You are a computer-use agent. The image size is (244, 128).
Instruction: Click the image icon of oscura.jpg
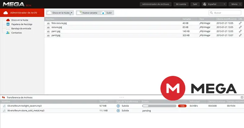tap(48, 27)
